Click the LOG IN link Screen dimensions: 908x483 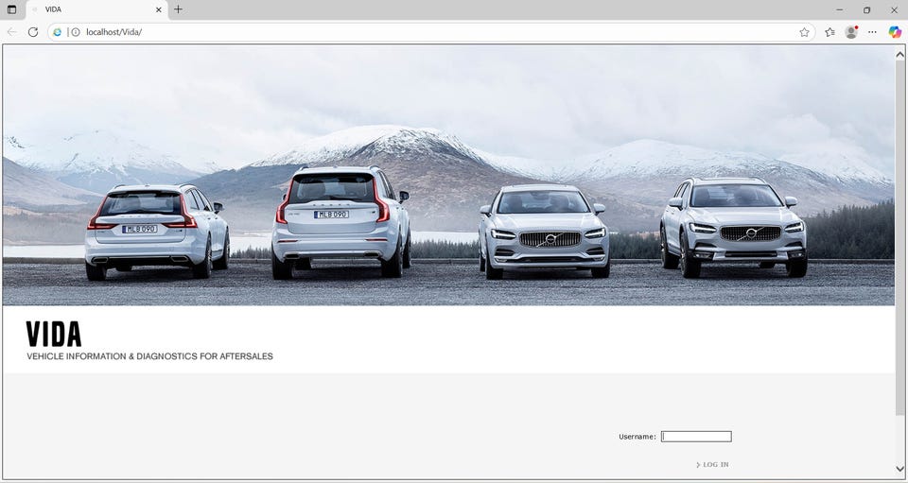tap(712, 464)
